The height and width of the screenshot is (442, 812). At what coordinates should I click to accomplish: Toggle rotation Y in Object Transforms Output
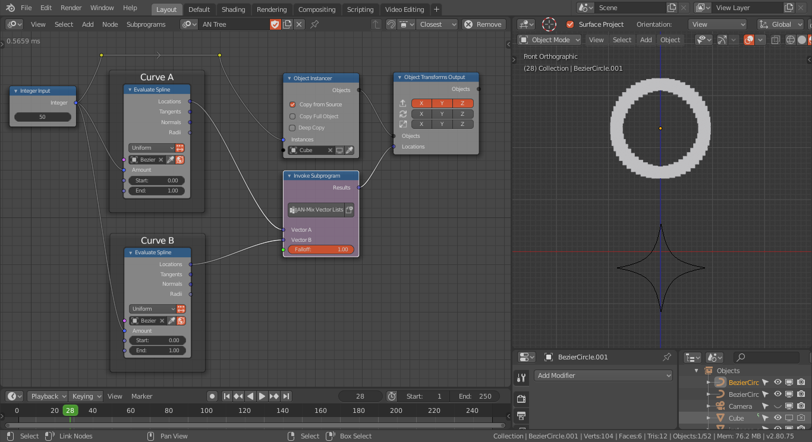pos(442,114)
